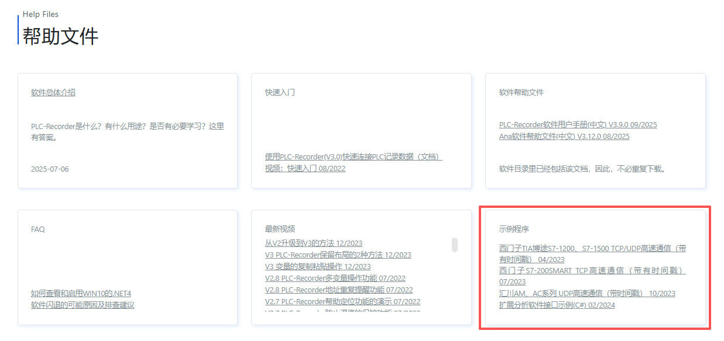Image resolution: width=724 pixels, height=341 pixels.
Task: Click the 最新视频 card title
Action: pyautogui.click(x=280, y=229)
